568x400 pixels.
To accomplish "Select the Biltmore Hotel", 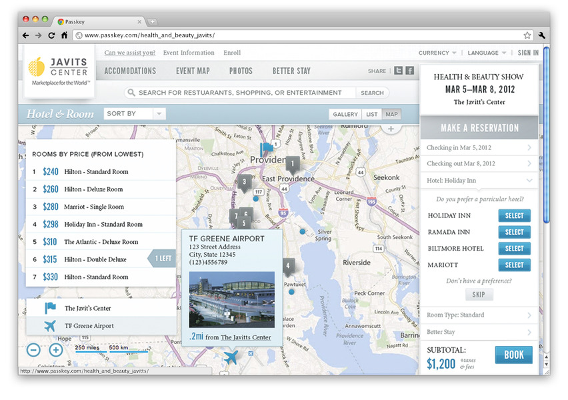I will [515, 249].
